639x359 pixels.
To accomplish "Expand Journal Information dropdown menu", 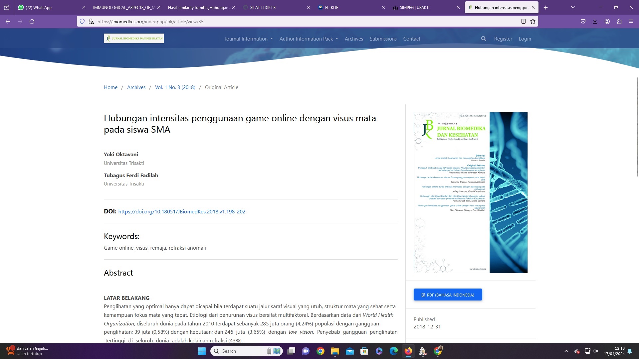I will point(248,39).
